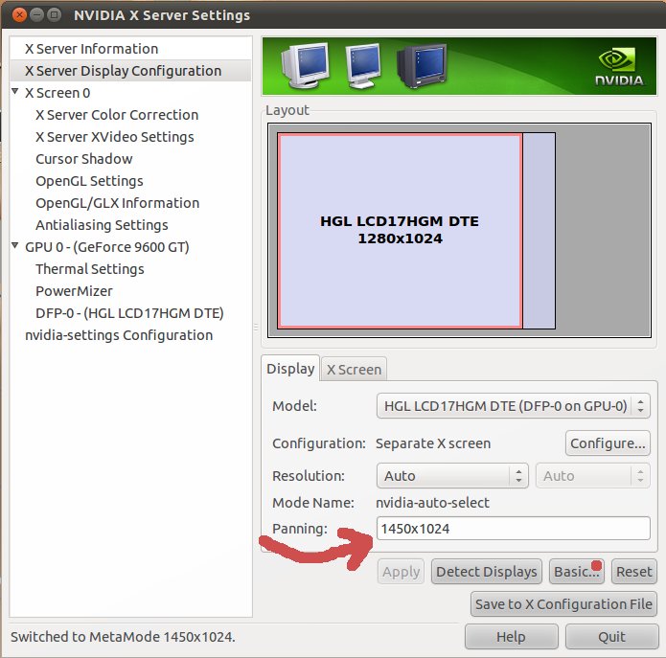Image resolution: width=666 pixels, height=658 pixels.
Task: Select HGL LCD17HGM DTE display in layout
Action: pos(400,231)
